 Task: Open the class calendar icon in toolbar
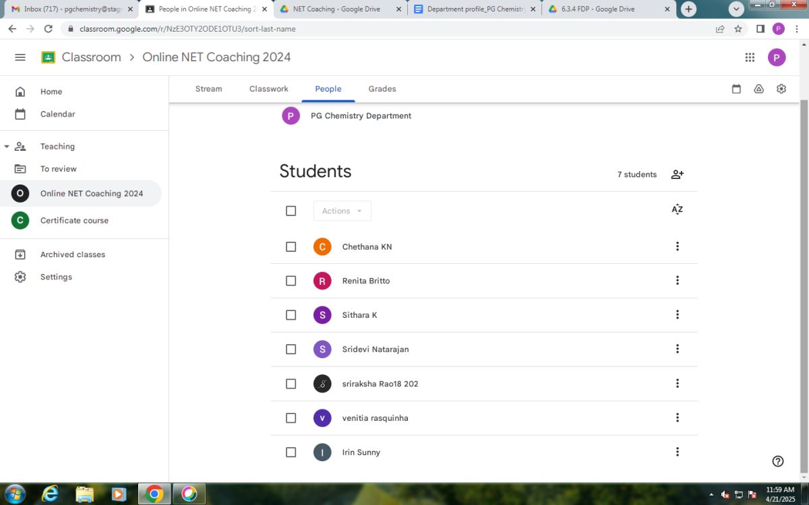click(736, 89)
